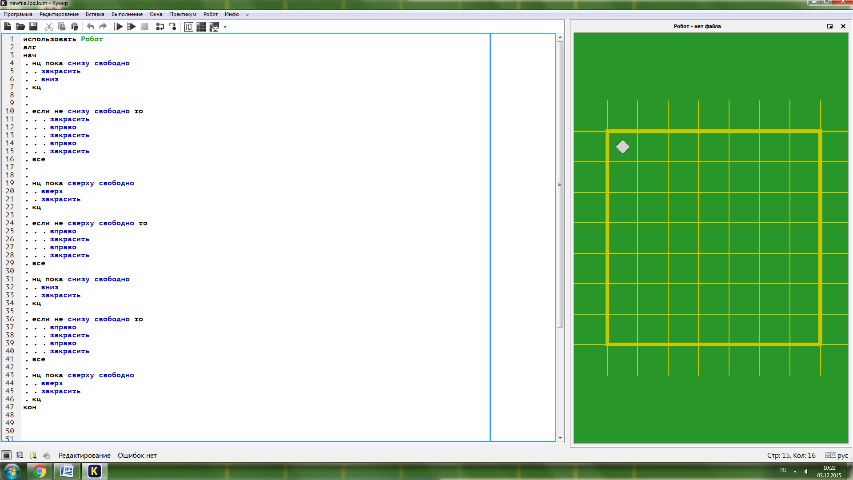Click line number 30 in the gutter
The width and height of the screenshot is (853, 480).
click(x=10, y=271)
